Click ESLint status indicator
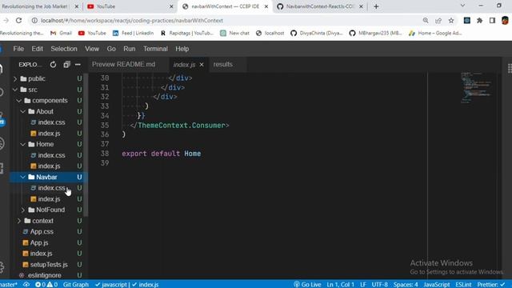Viewport: 512px width, 288px height. [x=463, y=285]
